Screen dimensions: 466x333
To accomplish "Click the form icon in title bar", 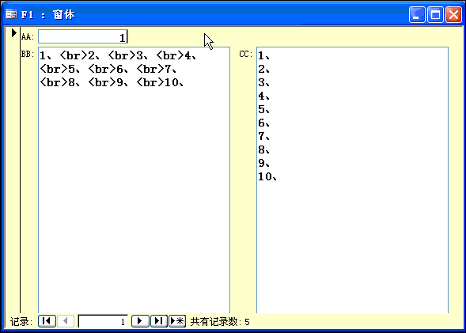I will pyautogui.click(x=12, y=14).
